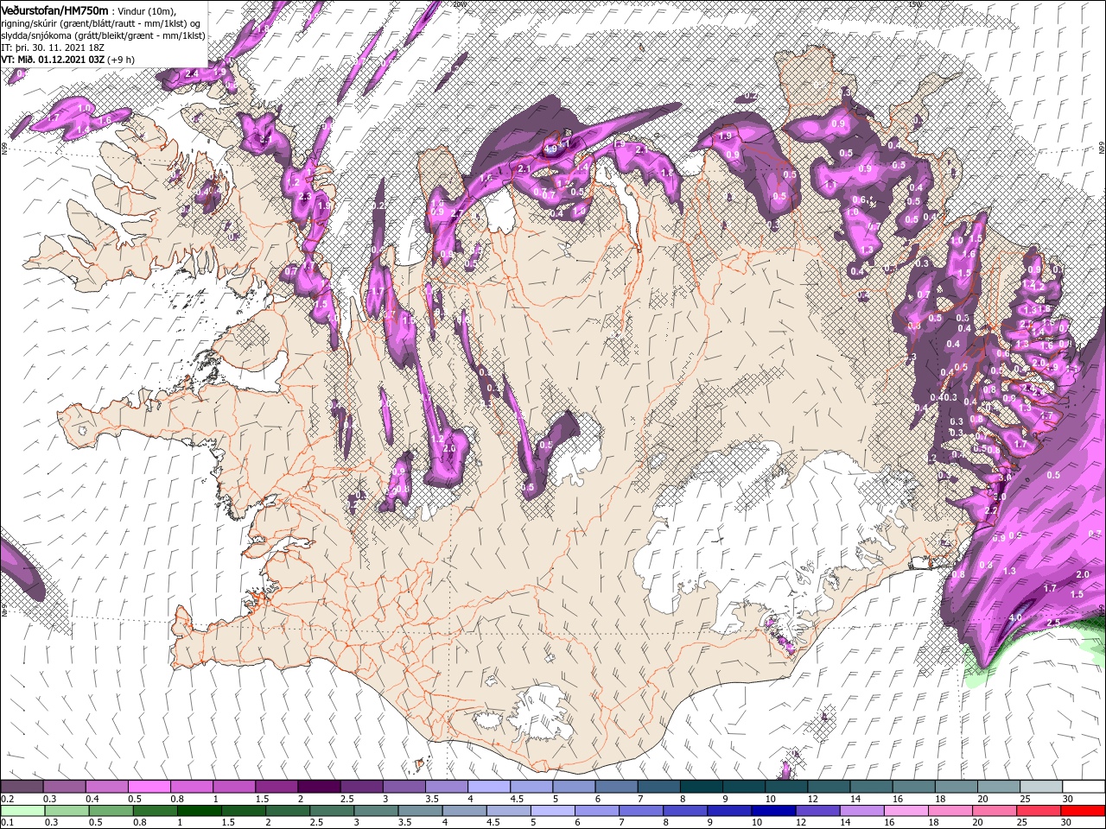Pick the bright pink 0.5 swatch in snow legend
The height and width of the screenshot is (829, 1106).
click(x=149, y=787)
